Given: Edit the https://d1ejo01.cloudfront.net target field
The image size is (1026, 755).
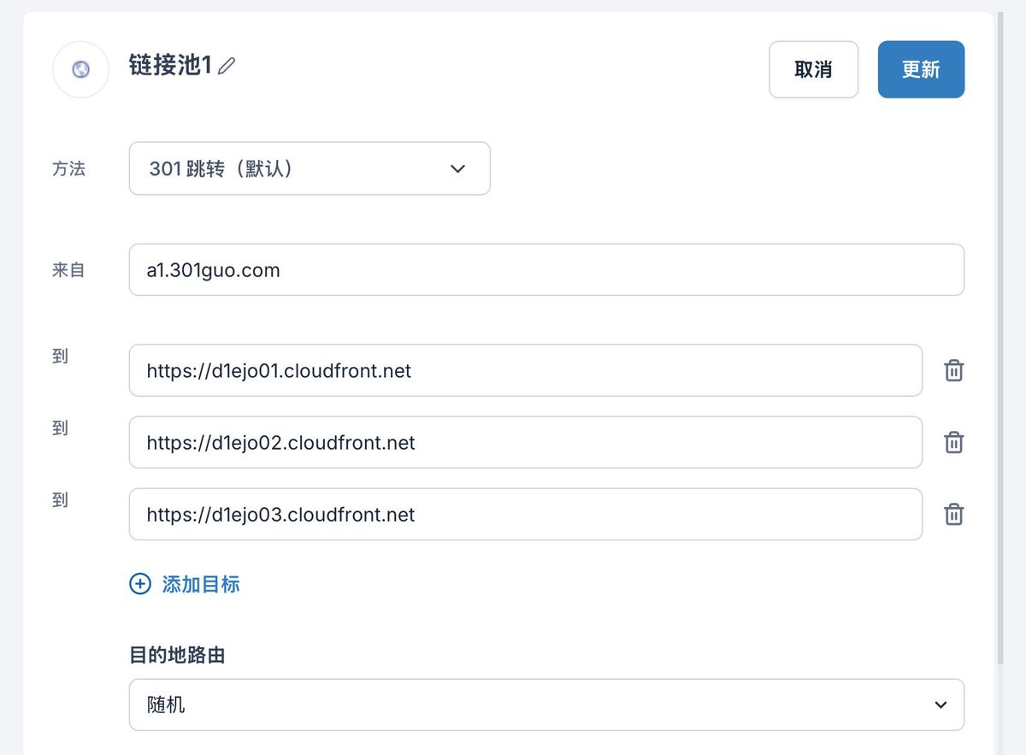Looking at the screenshot, I should coord(526,370).
